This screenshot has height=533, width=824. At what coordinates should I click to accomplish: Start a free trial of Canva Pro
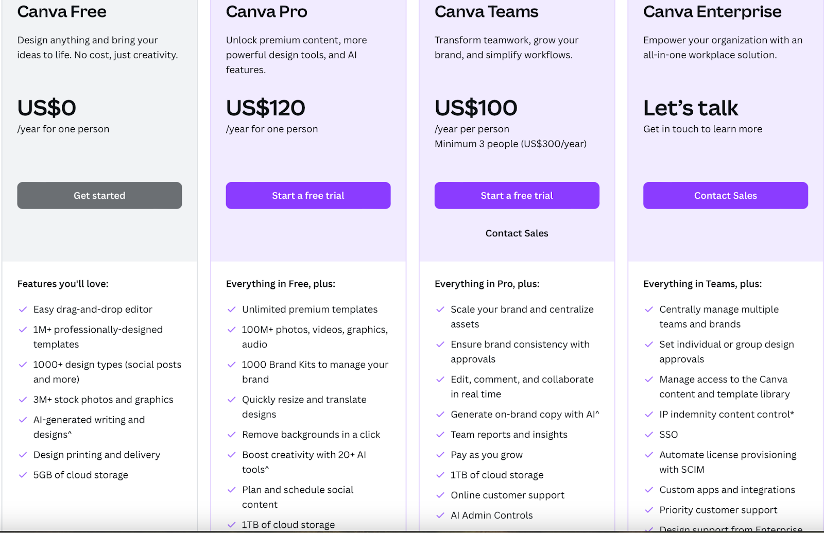coord(308,195)
